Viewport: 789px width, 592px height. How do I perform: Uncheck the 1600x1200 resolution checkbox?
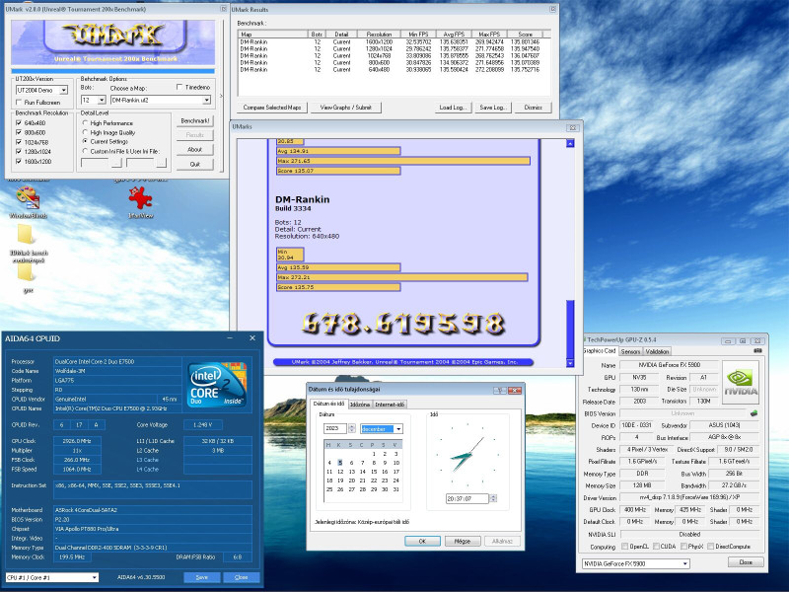pyautogui.click(x=19, y=162)
